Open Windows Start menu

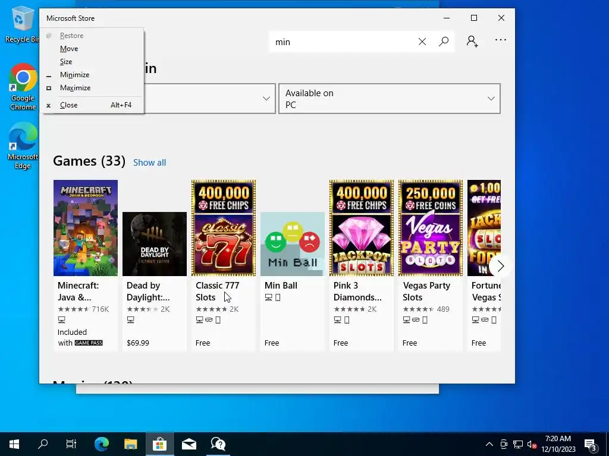pos(14,444)
